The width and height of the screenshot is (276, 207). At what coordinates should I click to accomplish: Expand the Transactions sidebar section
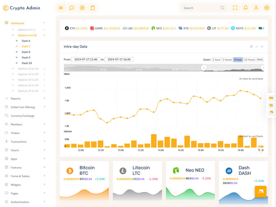19,142
